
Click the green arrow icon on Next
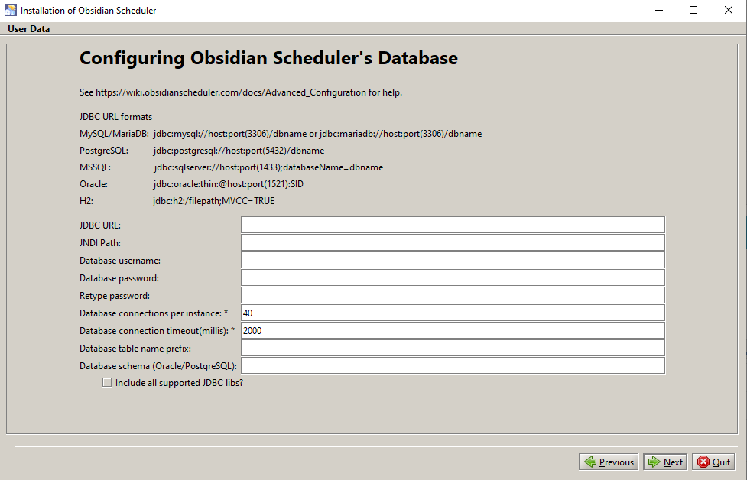click(x=654, y=462)
